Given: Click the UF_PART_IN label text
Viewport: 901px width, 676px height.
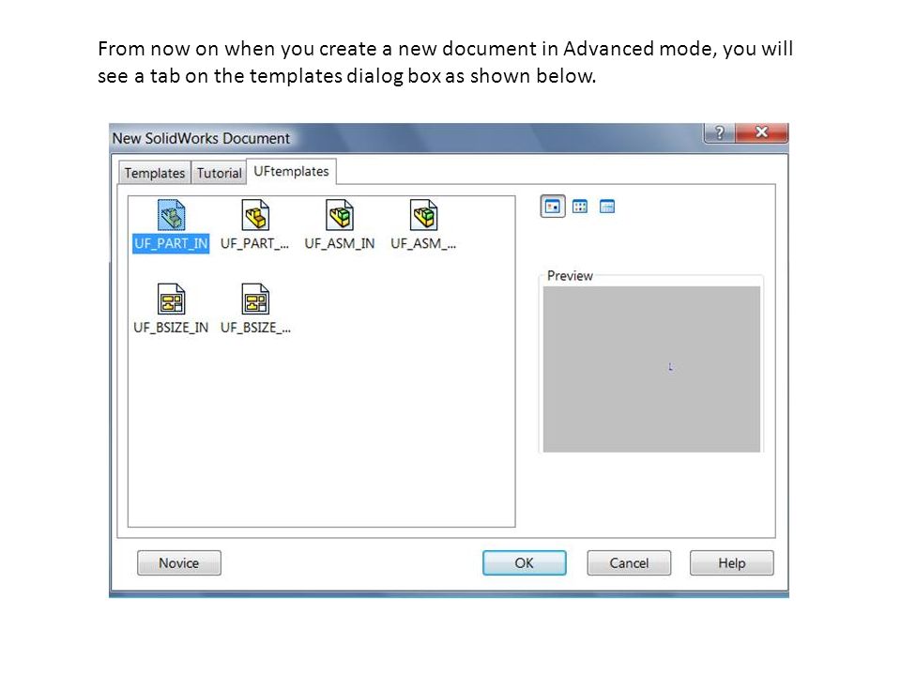Looking at the screenshot, I should [171, 244].
